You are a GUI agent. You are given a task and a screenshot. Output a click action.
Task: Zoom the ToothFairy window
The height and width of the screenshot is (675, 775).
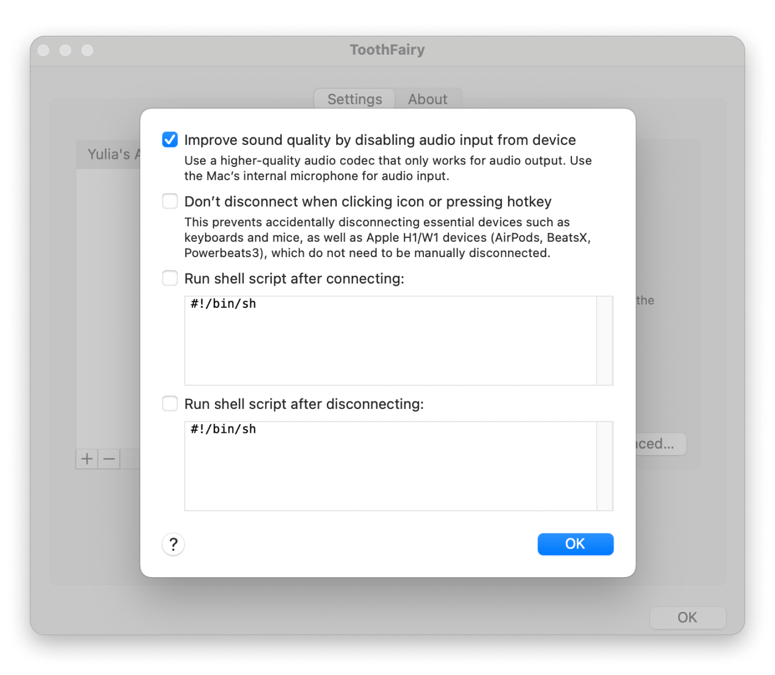(87, 50)
